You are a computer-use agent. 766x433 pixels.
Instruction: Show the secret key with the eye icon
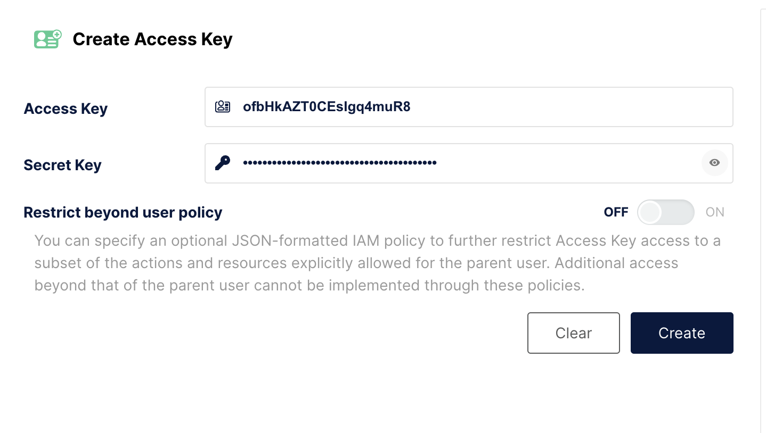pos(714,163)
